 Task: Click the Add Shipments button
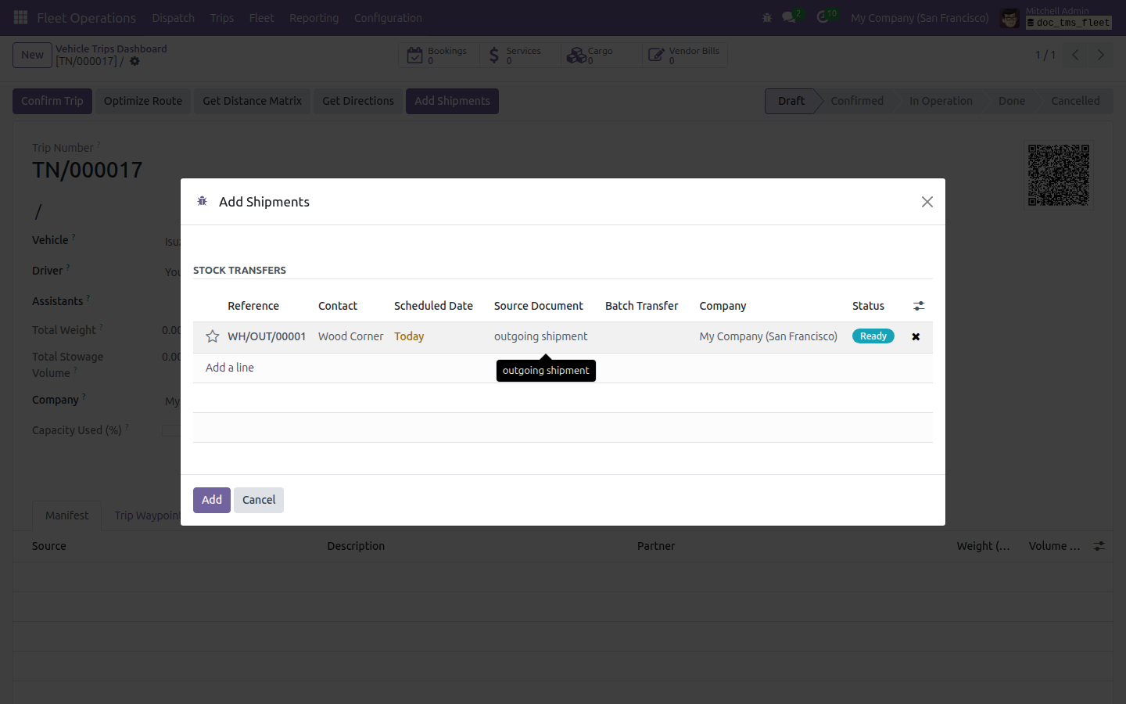[x=452, y=101]
